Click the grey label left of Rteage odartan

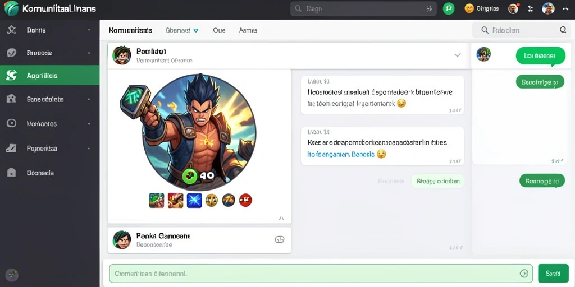391,181
